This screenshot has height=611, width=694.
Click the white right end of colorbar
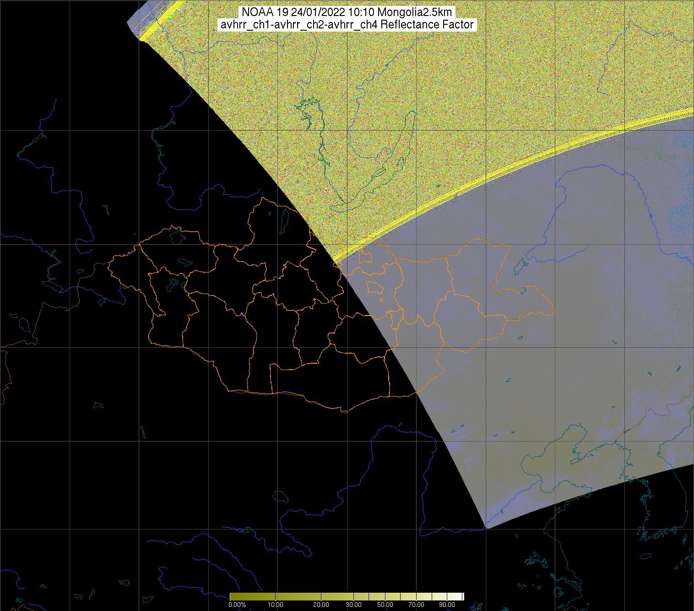(461, 596)
